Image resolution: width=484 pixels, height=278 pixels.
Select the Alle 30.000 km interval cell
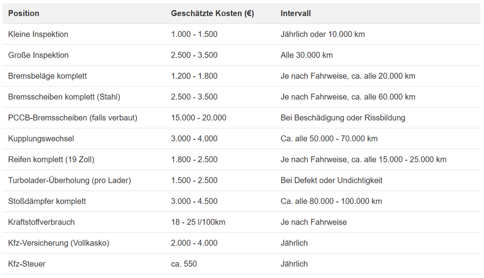point(306,55)
